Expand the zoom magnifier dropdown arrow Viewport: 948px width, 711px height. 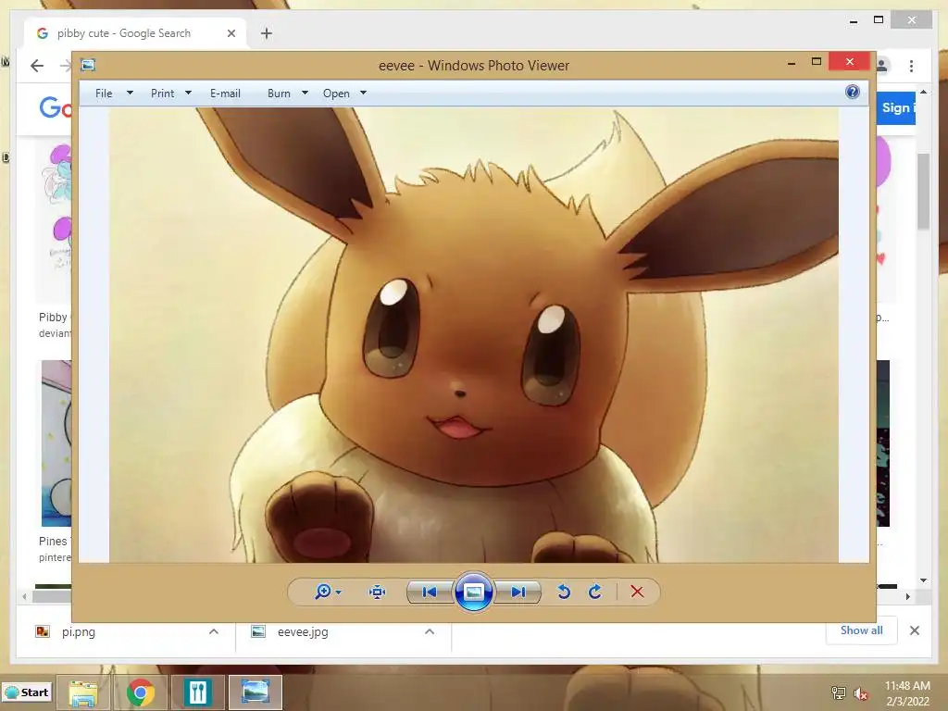(x=339, y=592)
